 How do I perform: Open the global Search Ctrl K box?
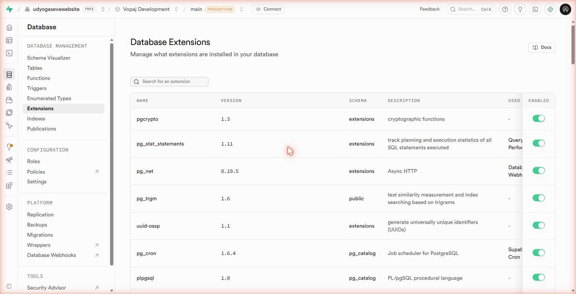tap(471, 9)
